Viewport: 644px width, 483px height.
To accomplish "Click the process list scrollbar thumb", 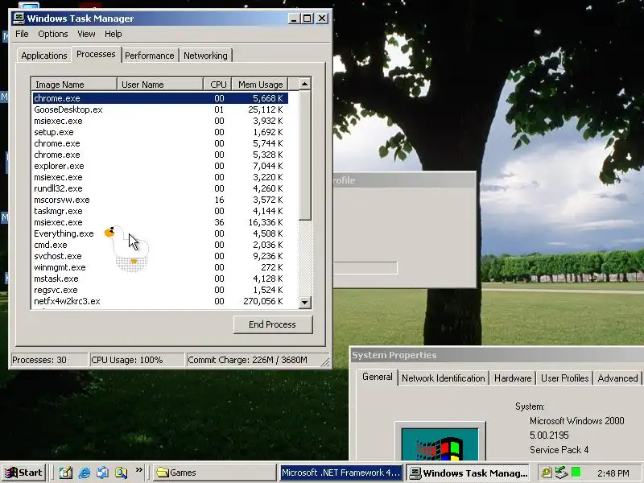I will (304, 155).
